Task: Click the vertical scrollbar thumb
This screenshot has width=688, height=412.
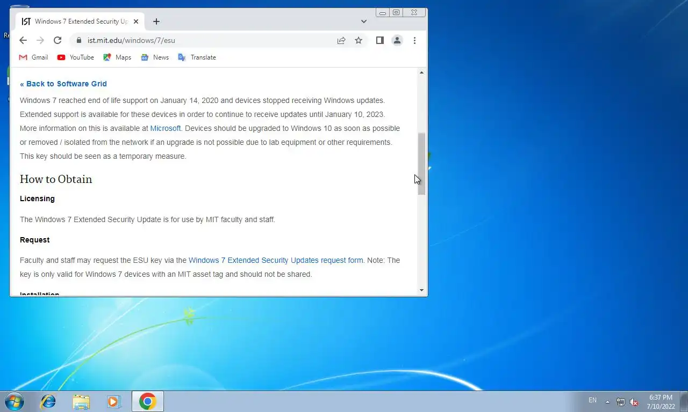Action: pyautogui.click(x=421, y=164)
